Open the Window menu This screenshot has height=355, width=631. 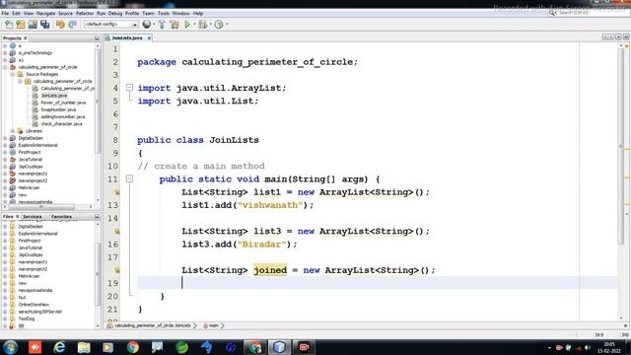pyautogui.click(x=180, y=13)
